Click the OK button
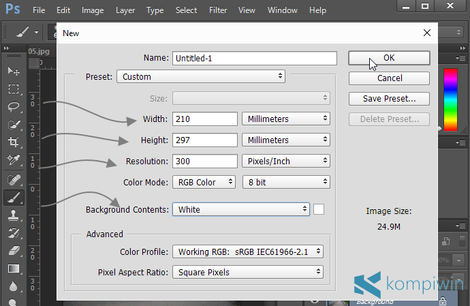This screenshot has height=306, width=470. coord(389,58)
